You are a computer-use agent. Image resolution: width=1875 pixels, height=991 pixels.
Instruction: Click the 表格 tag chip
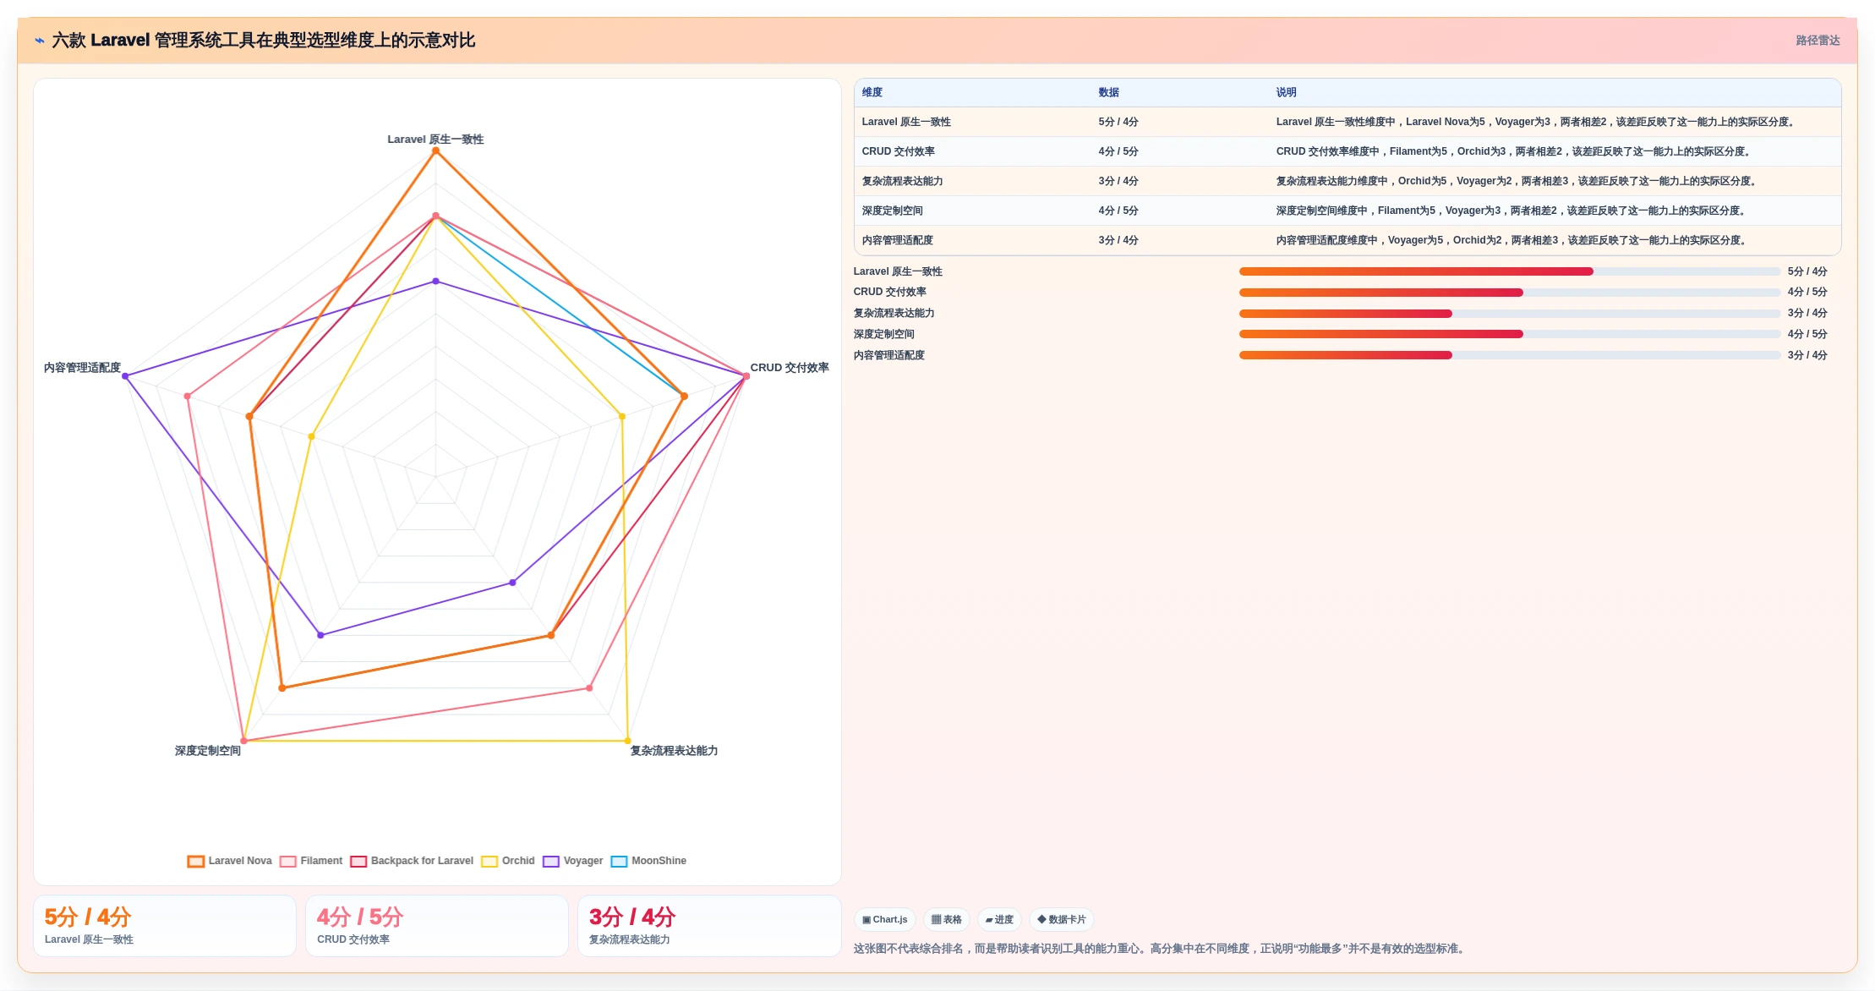pyautogui.click(x=947, y=919)
